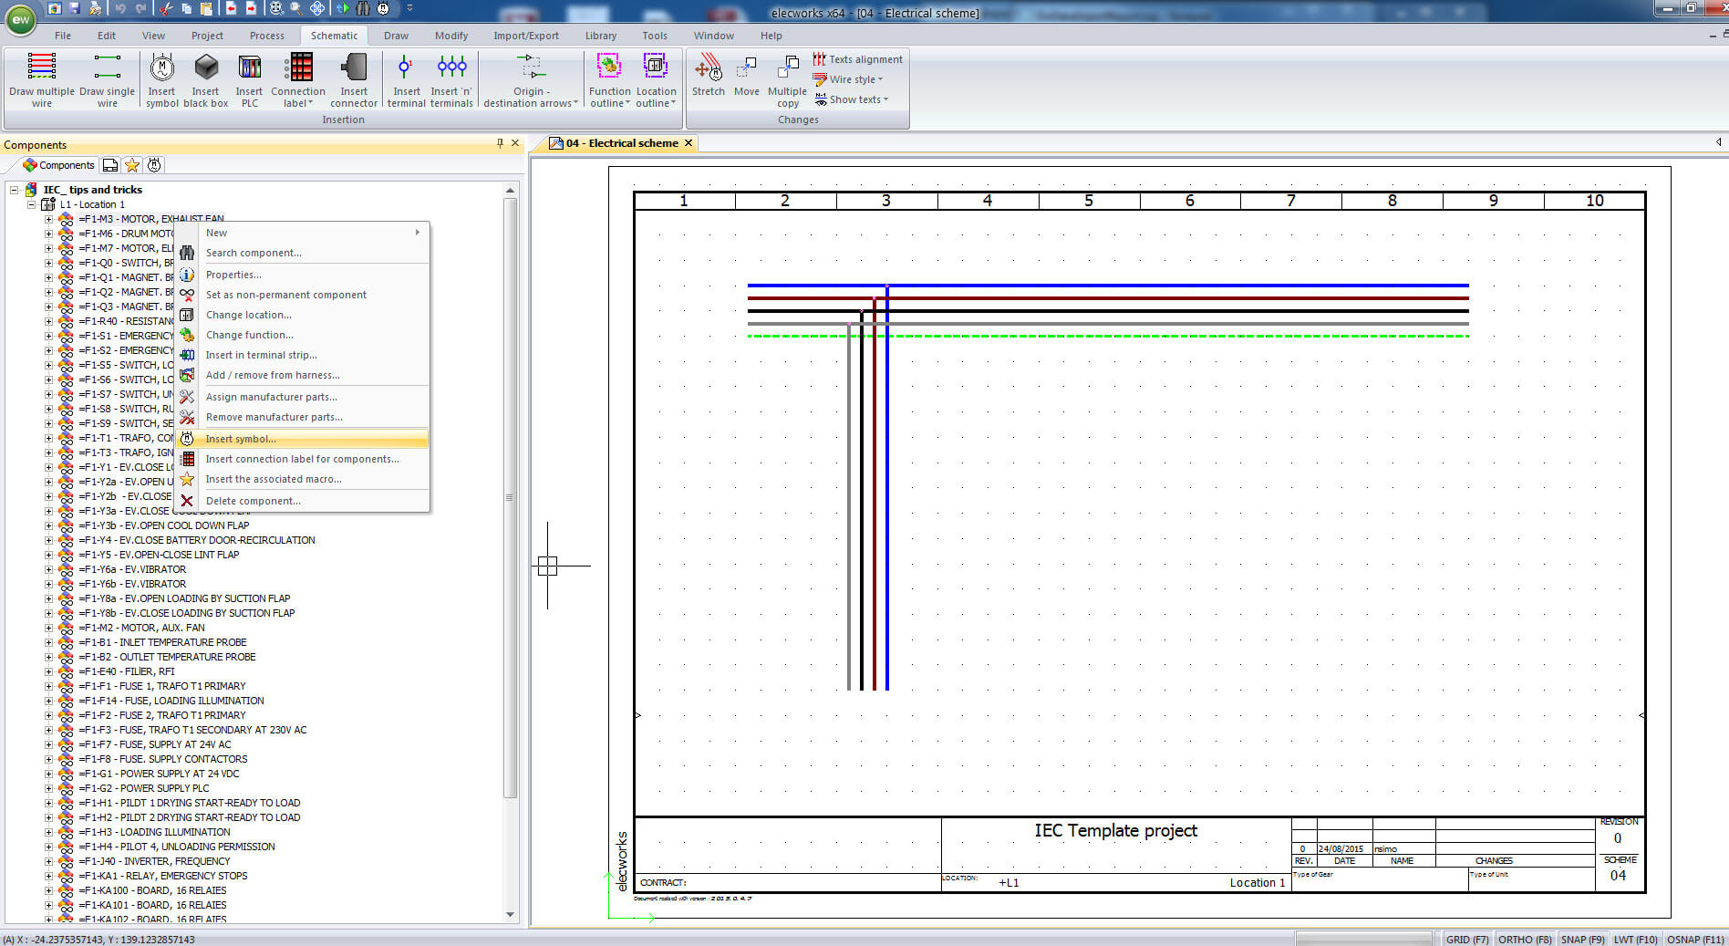Open Wire style dropdown
Viewport: 1729px width, 946px height.
[x=849, y=79]
